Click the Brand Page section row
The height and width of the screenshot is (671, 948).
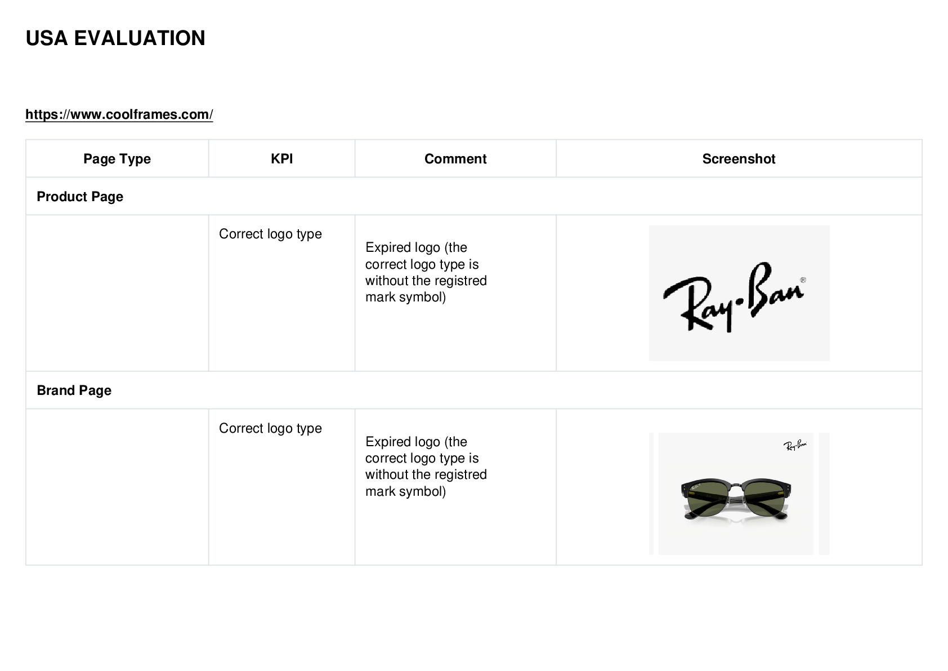point(474,390)
